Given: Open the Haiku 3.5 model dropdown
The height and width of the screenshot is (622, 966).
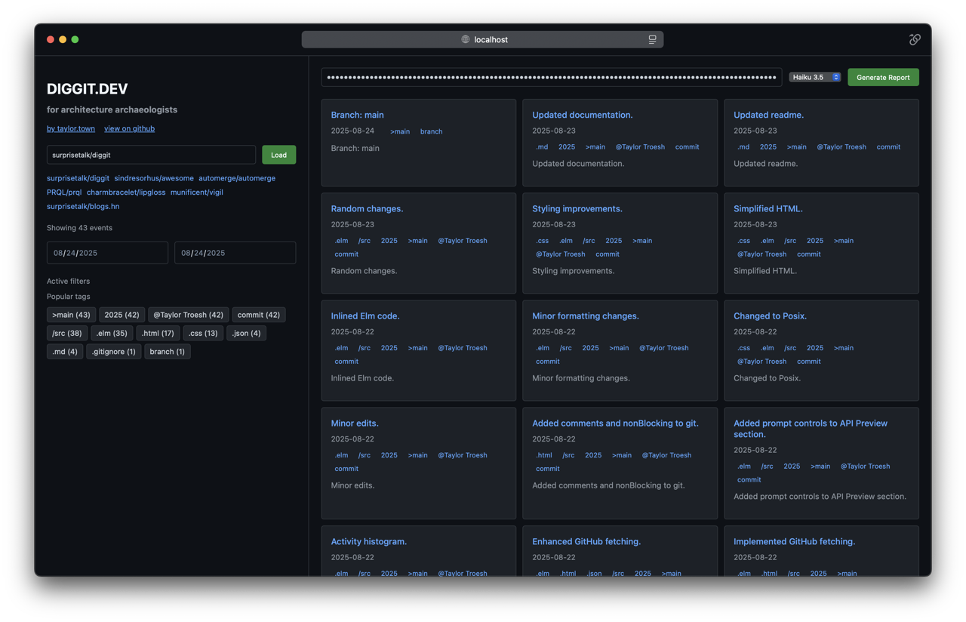Looking at the screenshot, I should point(814,77).
